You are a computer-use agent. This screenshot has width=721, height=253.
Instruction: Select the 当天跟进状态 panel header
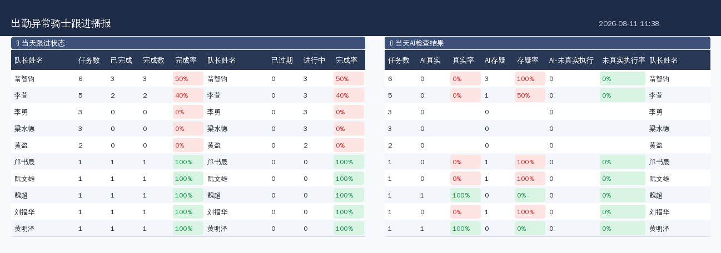tap(188, 43)
